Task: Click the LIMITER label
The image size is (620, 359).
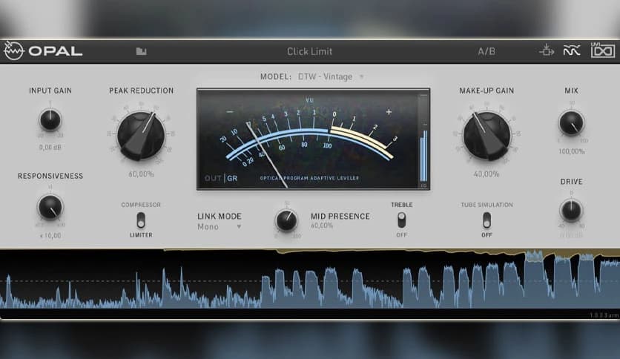Action: pyautogui.click(x=141, y=235)
